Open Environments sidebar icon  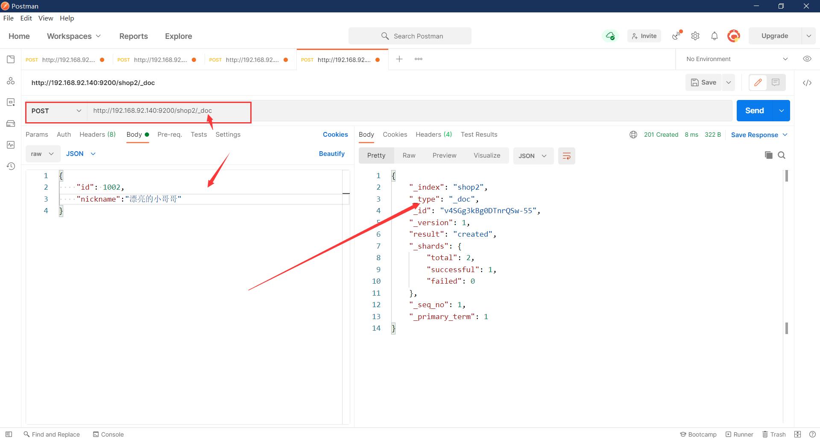point(11,102)
